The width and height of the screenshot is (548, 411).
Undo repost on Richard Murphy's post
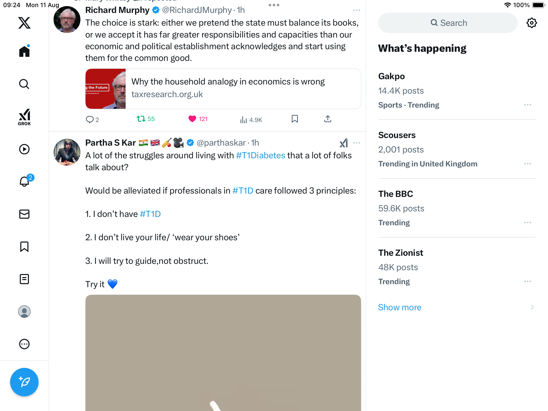tap(141, 119)
